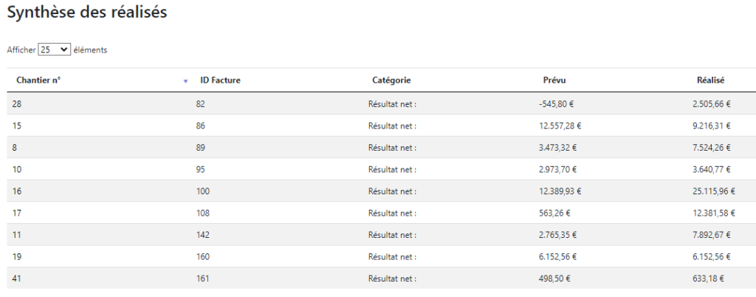Select the row with Chantier 28
This screenshot has width=756, height=297.
(382, 103)
